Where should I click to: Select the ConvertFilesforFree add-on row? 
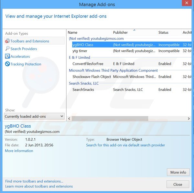132,64
